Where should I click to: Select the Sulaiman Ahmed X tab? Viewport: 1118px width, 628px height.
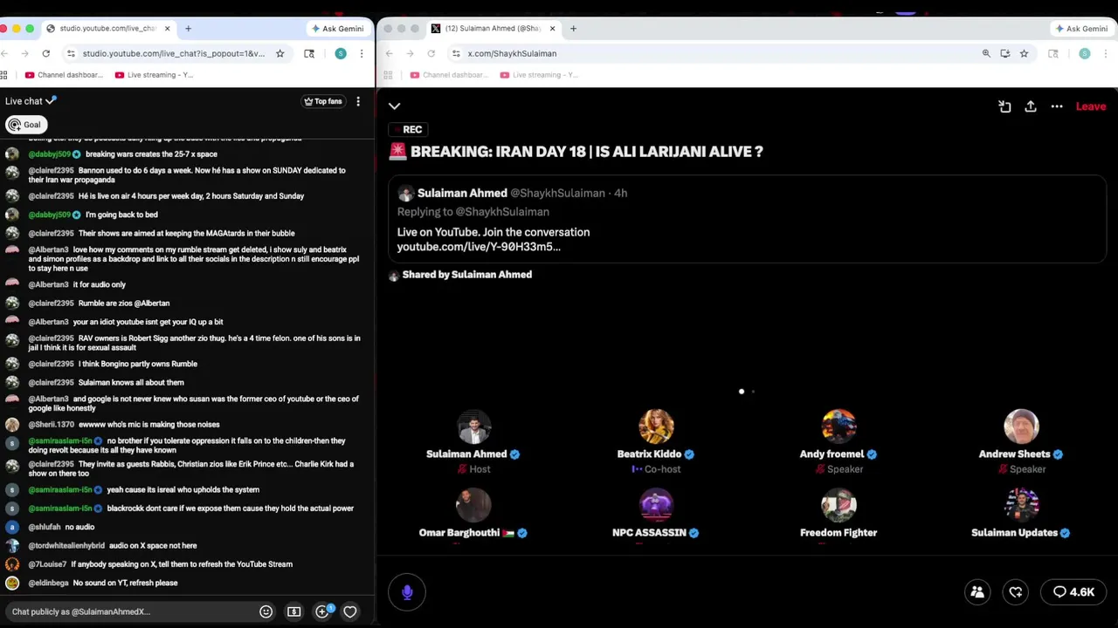(x=493, y=29)
